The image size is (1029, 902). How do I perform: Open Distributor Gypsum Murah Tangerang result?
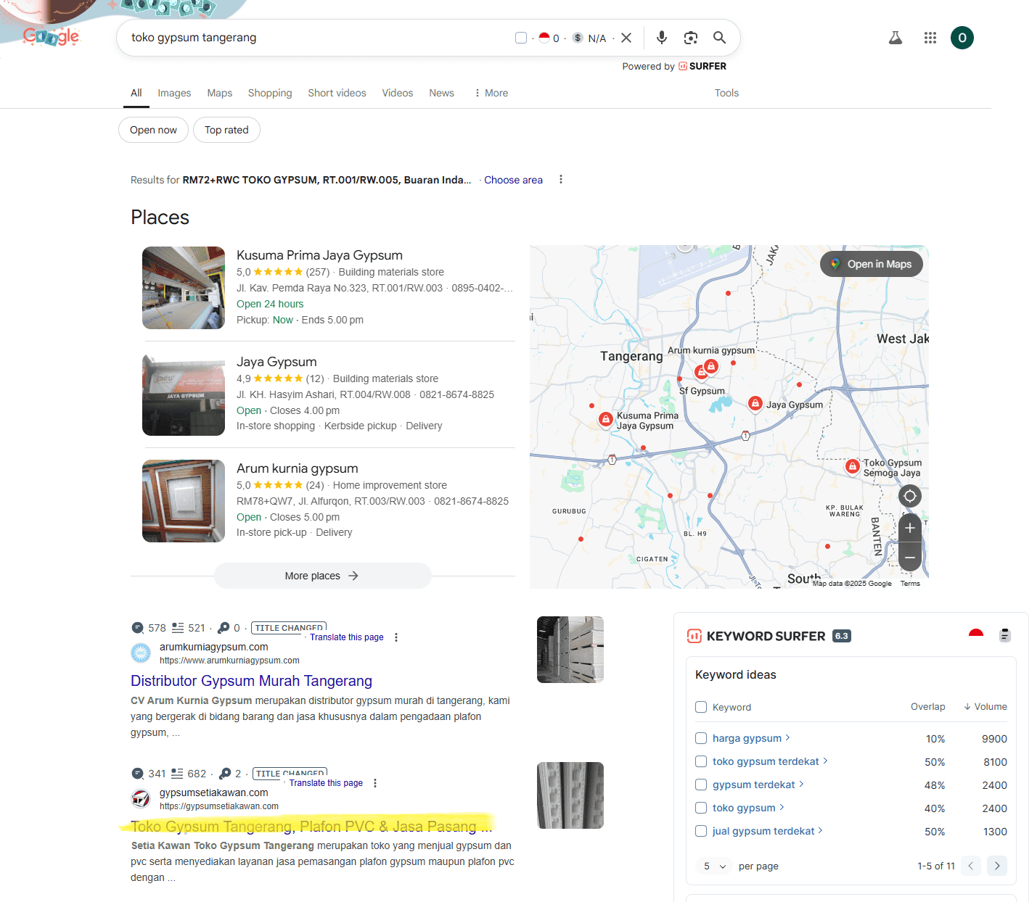point(251,681)
